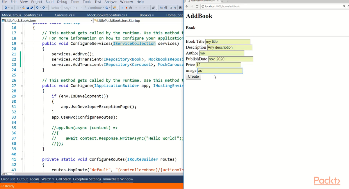349x189 pixels.
Task: Click the Save All icon in toolbar
Action: 32,8
